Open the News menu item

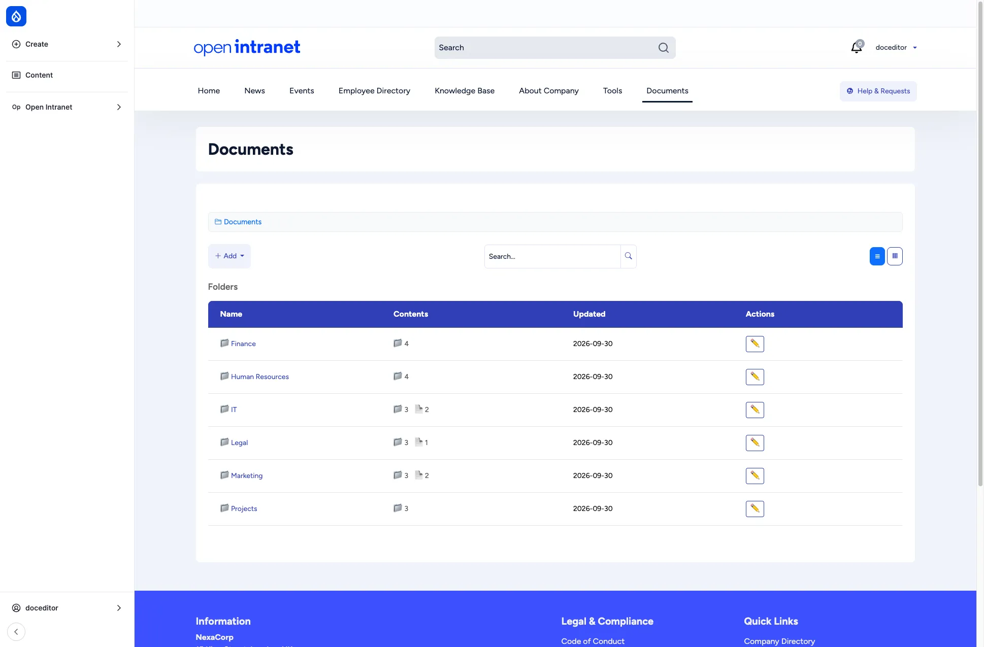(x=254, y=91)
